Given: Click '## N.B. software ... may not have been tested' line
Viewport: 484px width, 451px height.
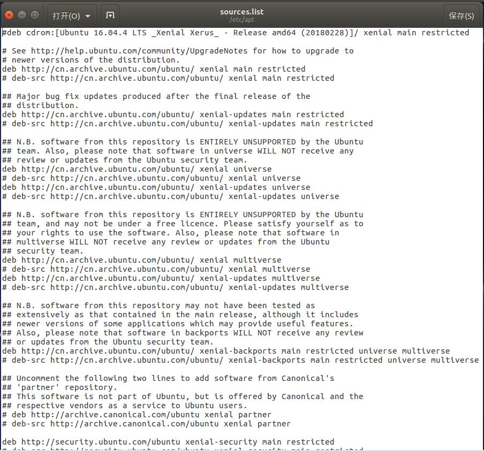Looking at the screenshot, I should click(x=158, y=305).
